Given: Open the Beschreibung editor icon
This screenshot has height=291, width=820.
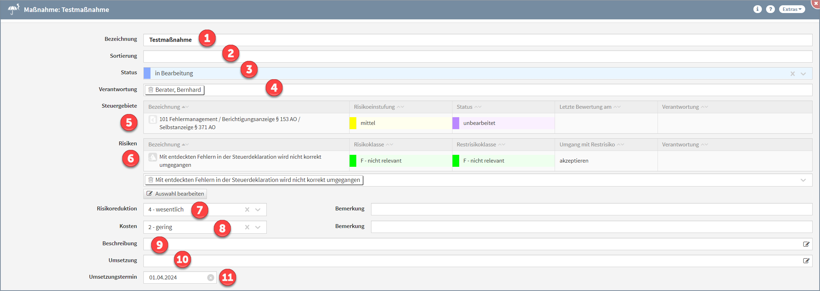Looking at the screenshot, I should (x=806, y=244).
